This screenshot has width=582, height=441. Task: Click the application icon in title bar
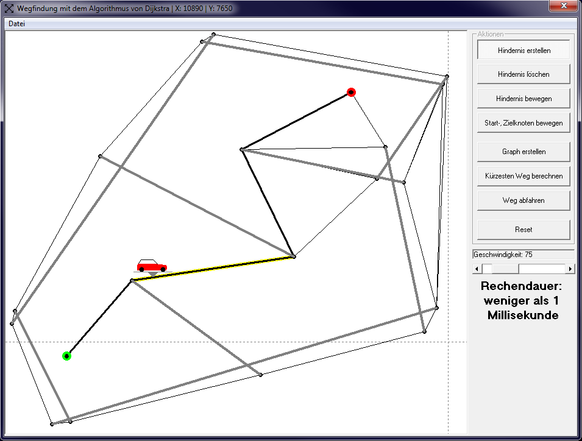(x=9, y=8)
